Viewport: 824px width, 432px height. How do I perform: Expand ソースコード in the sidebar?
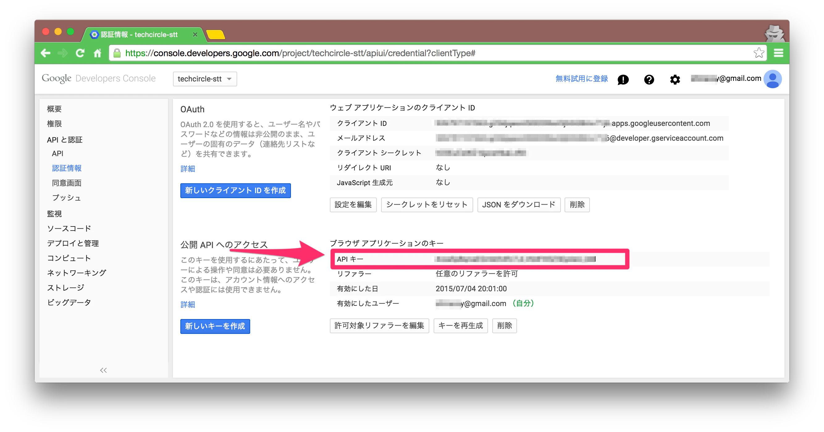pyautogui.click(x=69, y=228)
